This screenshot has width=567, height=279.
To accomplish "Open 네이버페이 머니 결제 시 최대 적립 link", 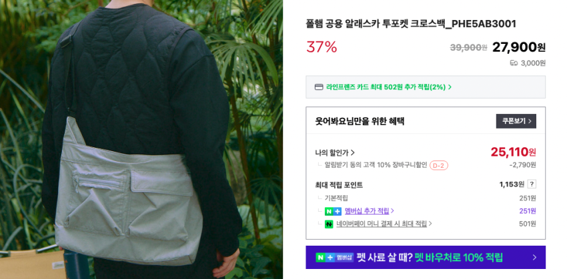I will point(382,224).
